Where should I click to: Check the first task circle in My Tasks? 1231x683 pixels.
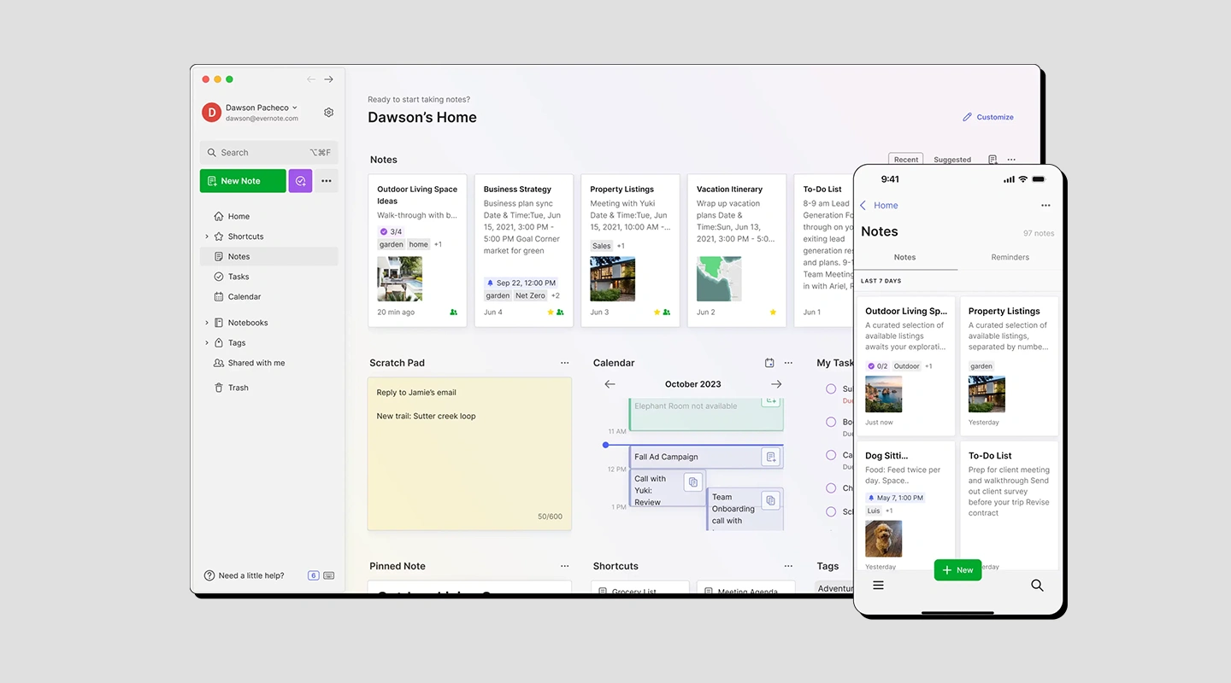click(831, 388)
